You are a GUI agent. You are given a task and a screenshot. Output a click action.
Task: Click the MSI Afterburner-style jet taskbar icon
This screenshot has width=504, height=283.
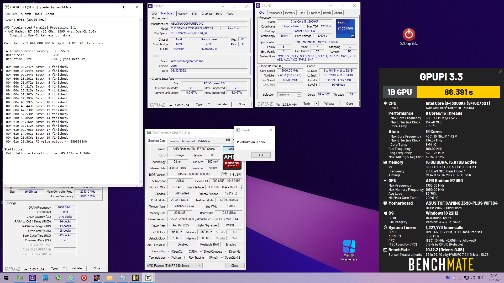97,278
